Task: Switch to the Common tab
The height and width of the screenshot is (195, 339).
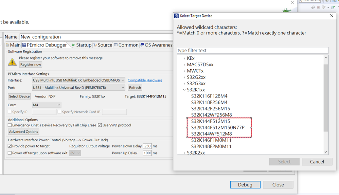Action: (x=126, y=45)
